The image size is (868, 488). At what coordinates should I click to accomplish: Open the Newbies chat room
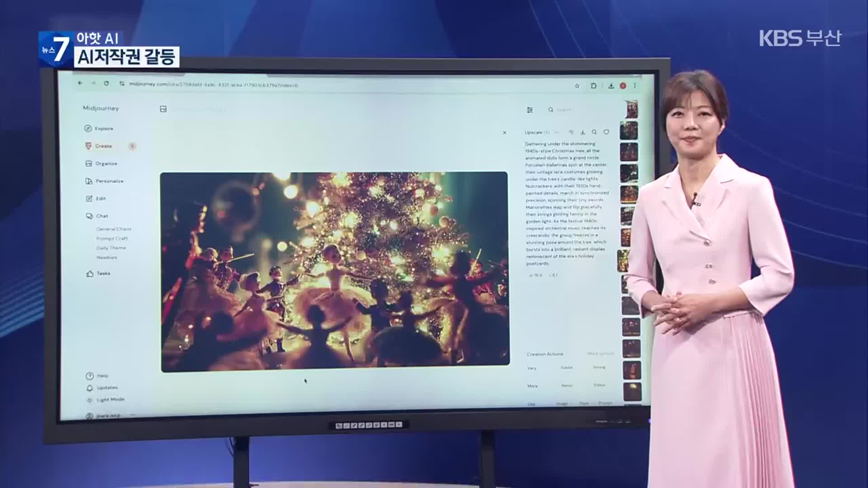(x=106, y=258)
